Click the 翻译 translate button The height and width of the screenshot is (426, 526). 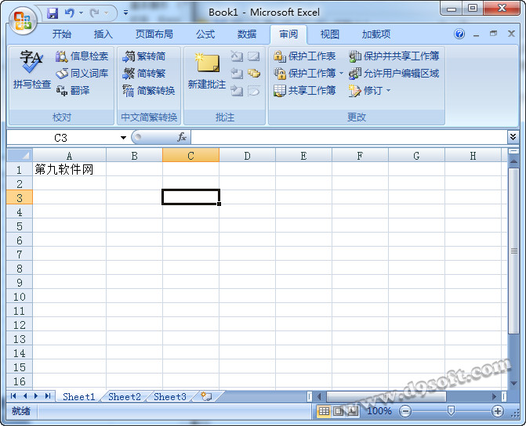point(73,90)
